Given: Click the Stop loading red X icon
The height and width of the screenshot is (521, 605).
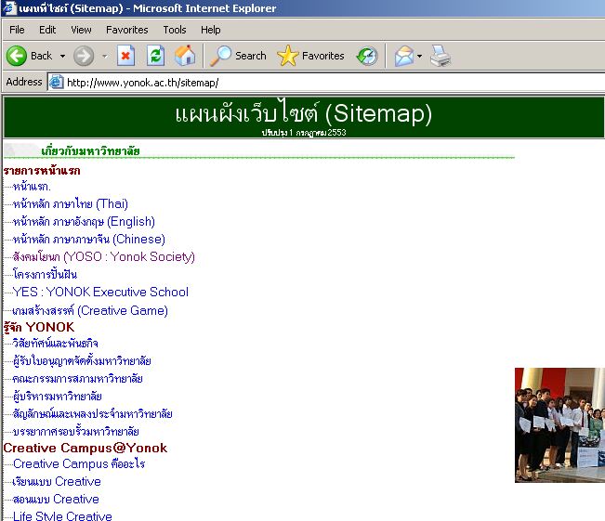Looking at the screenshot, I should tap(125, 56).
